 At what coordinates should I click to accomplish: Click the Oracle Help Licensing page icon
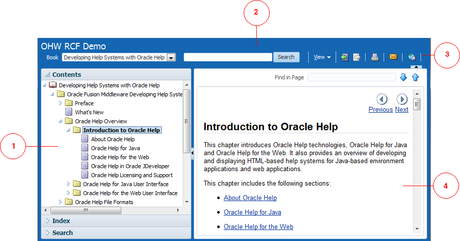(x=85, y=175)
